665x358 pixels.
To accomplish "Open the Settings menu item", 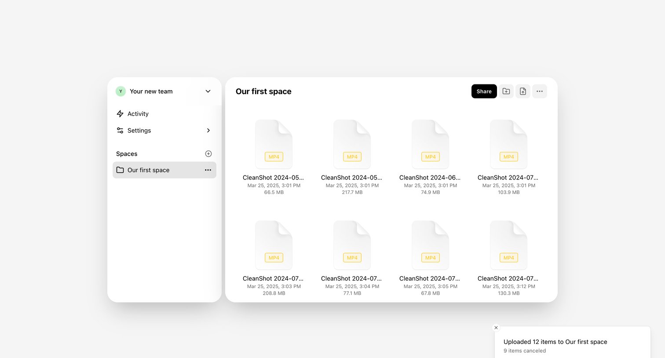I will coord(164,131).
